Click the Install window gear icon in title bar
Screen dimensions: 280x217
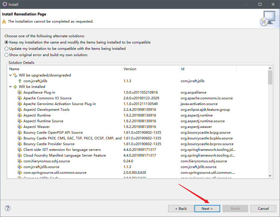(x=5, y=4)
